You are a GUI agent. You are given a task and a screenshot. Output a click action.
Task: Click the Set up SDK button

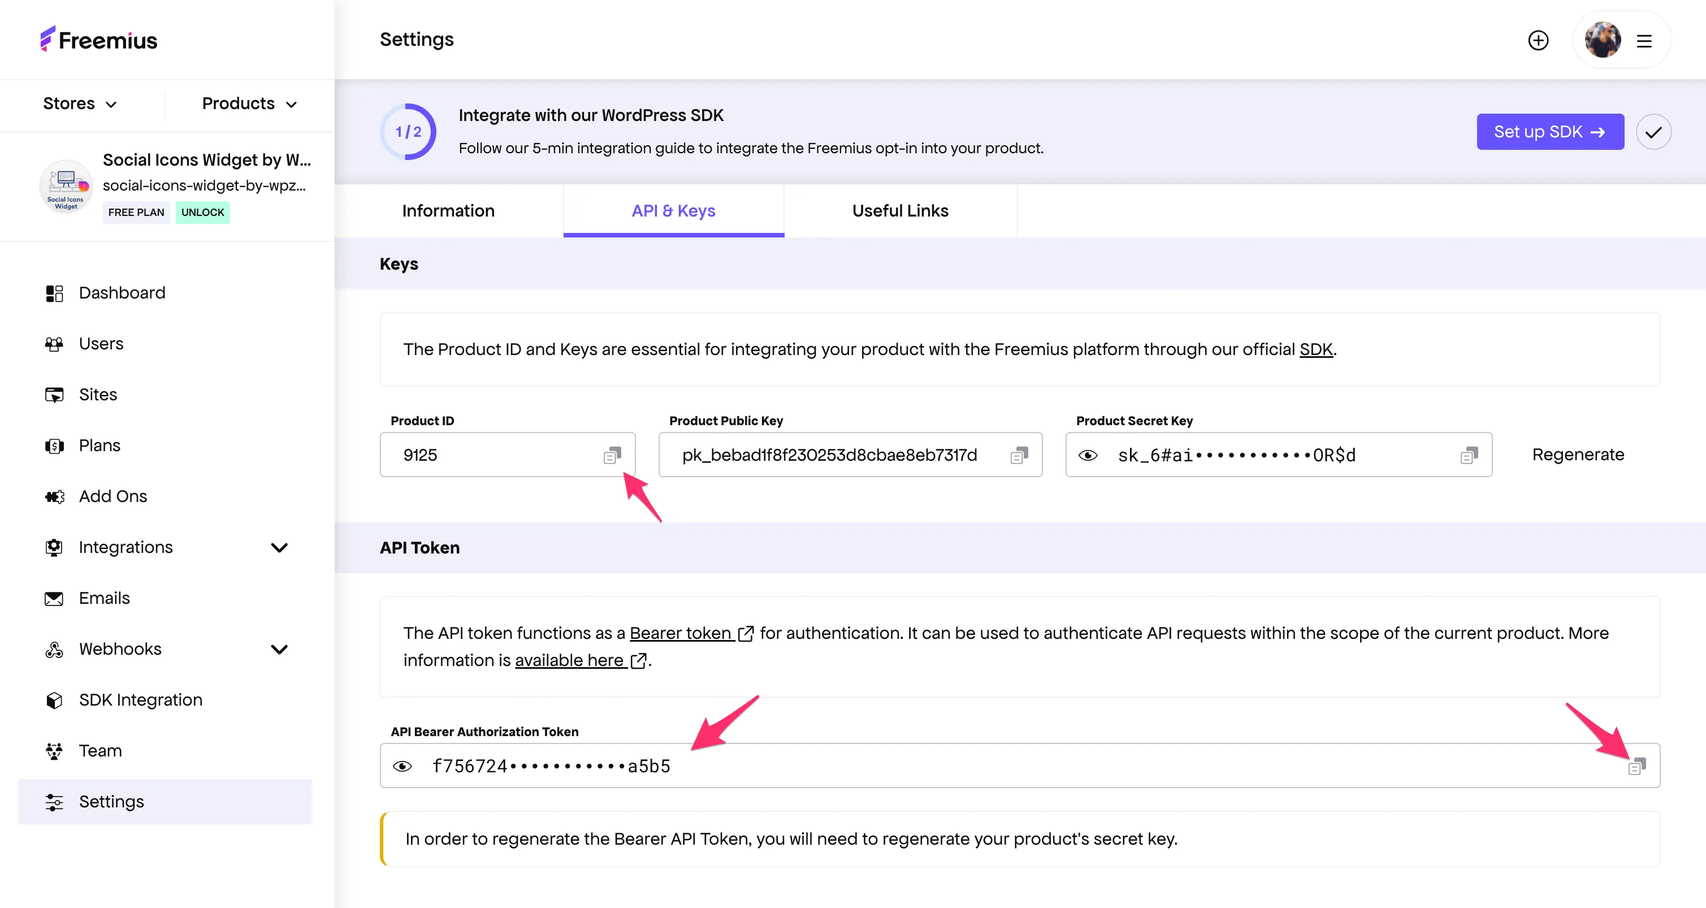pos(1550,132)
